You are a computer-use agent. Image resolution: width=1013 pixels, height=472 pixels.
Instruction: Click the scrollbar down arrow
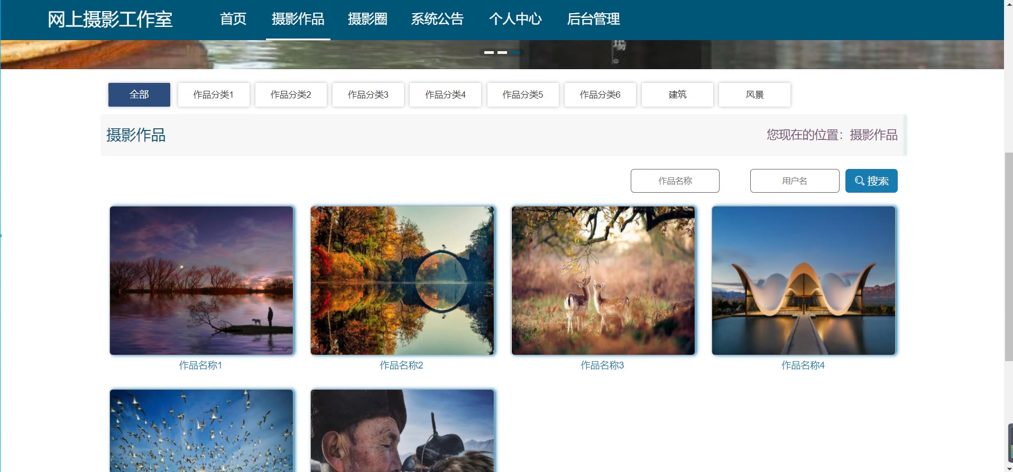tap(1009, 468)
